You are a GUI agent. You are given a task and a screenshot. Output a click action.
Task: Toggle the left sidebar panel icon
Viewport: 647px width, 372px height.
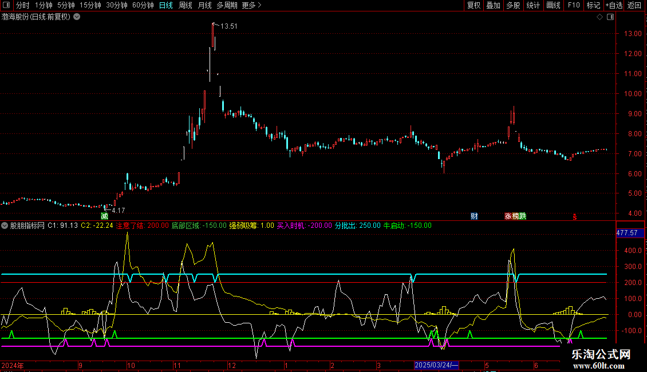click(7, 5)
